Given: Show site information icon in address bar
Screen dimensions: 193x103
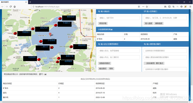Looking at the screenshot, I should click(x=33, y=7).
